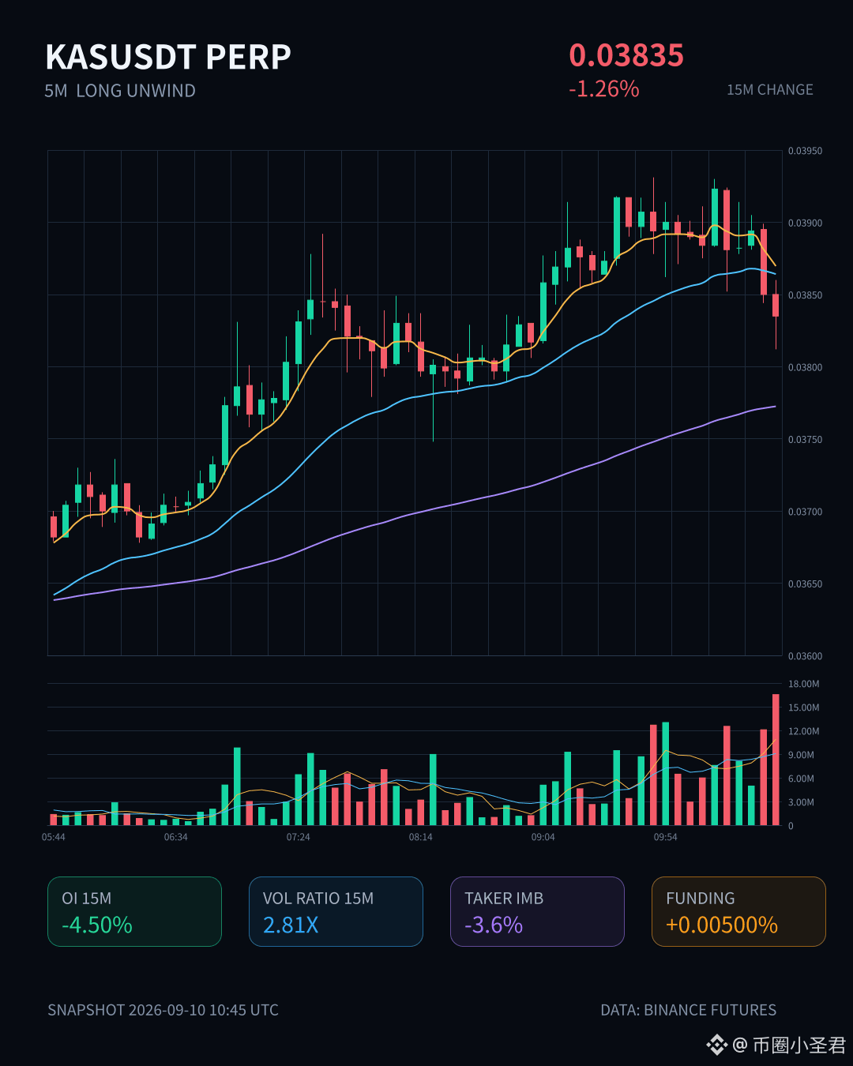853x1066 pixels.
Task: Click the 0.03835 current price
Action: 626,55
